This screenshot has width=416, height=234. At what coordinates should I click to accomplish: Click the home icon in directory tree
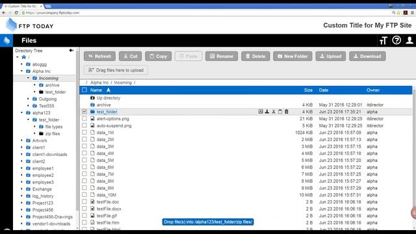click(23, 57)
